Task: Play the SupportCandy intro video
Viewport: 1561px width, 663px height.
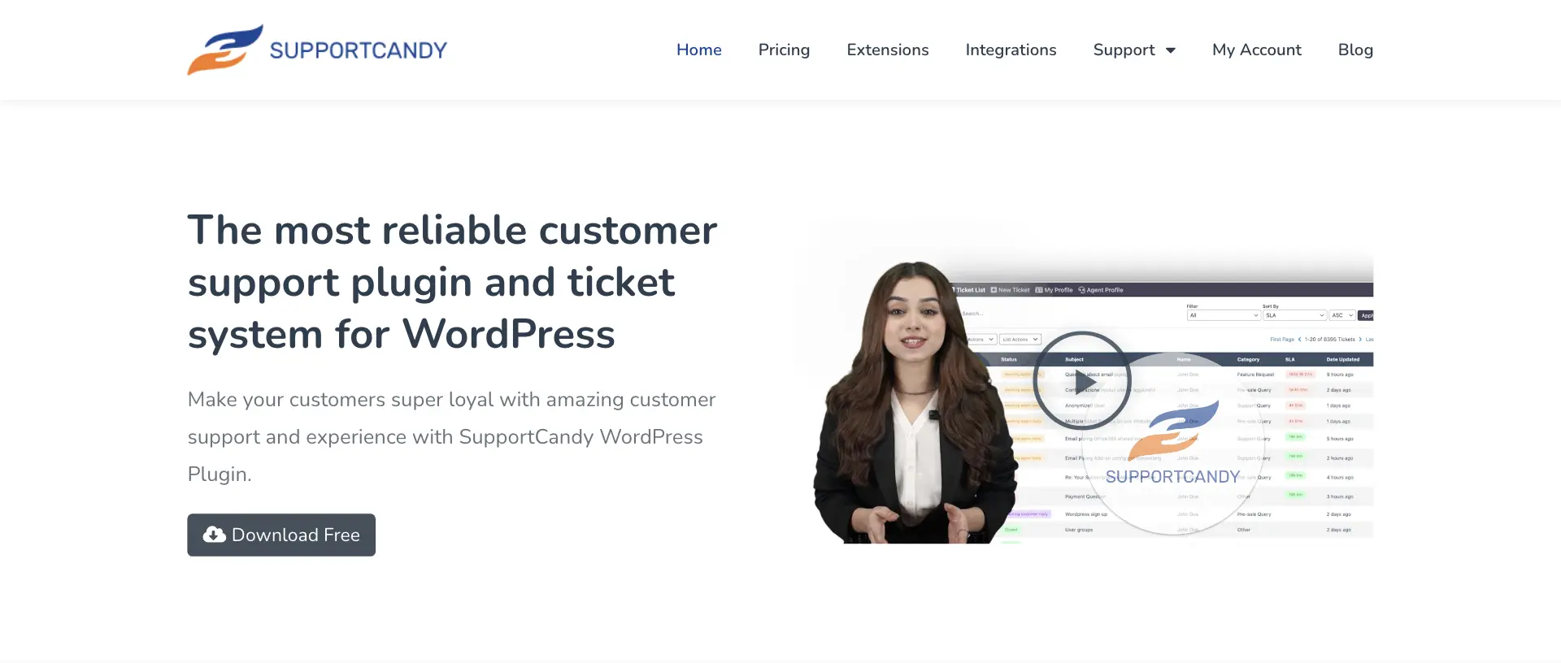Action: pos(1082,380)
